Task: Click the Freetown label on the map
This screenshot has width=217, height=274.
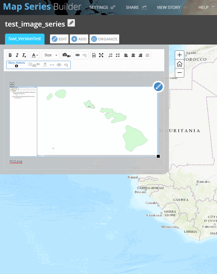Action: tap(154, 215)
